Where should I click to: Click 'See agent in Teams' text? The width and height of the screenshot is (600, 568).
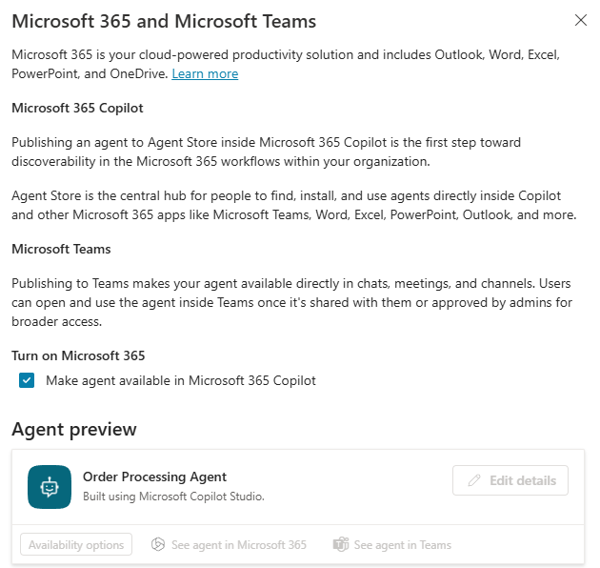pos(403,544)
